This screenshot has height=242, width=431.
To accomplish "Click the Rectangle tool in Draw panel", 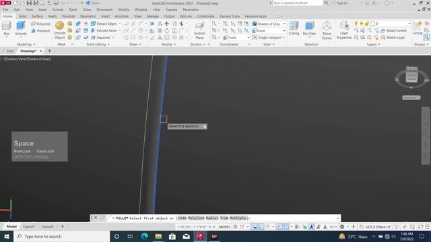I will point(133,38).
